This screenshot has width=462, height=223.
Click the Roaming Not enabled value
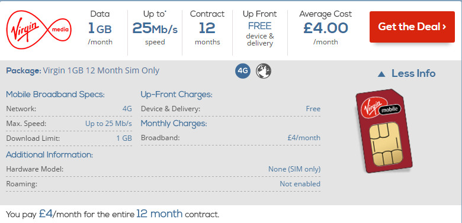tap(300, 184)
